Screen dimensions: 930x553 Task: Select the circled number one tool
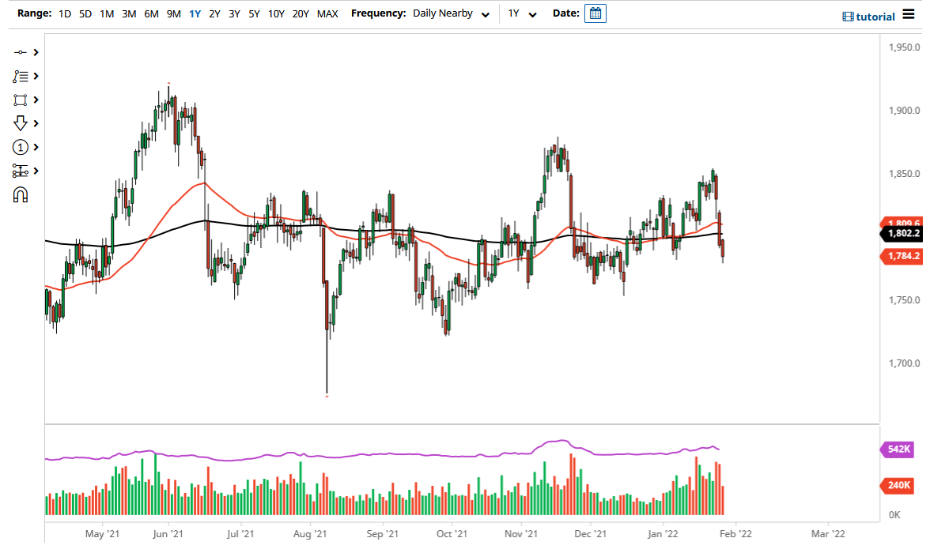[x=21, y=147]
